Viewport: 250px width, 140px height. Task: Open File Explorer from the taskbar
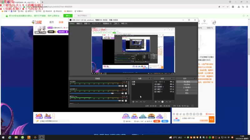[x=16, y=138]
